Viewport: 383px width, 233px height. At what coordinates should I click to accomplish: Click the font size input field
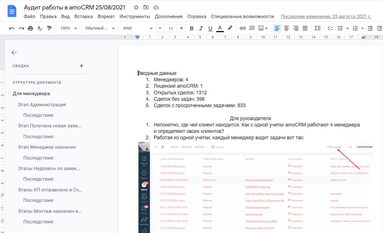(x=171, y=28)
